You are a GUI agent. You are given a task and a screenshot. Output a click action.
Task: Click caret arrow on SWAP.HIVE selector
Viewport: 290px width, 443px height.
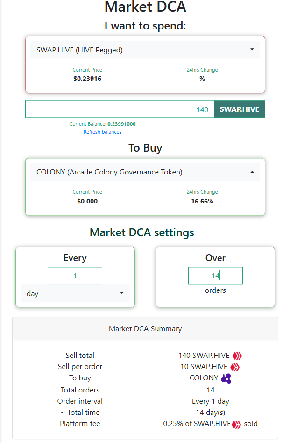(252, 50)
